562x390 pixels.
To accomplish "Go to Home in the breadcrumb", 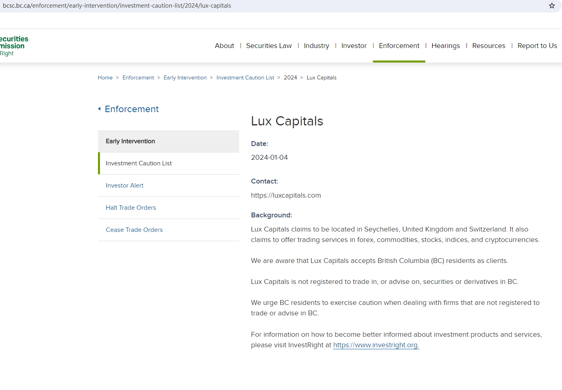I will click(x=105, y=77).
